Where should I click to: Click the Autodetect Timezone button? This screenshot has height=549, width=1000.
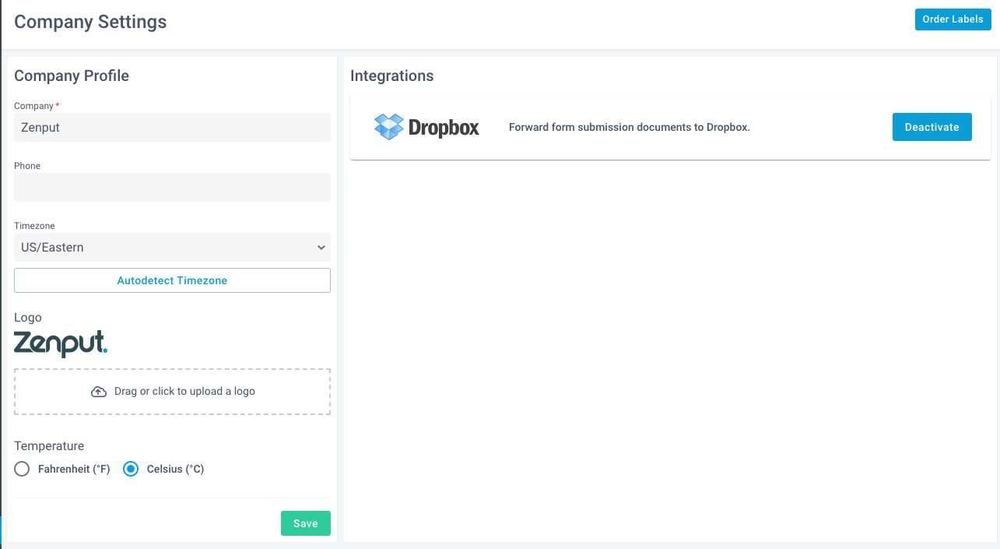(x=172, y=280)
